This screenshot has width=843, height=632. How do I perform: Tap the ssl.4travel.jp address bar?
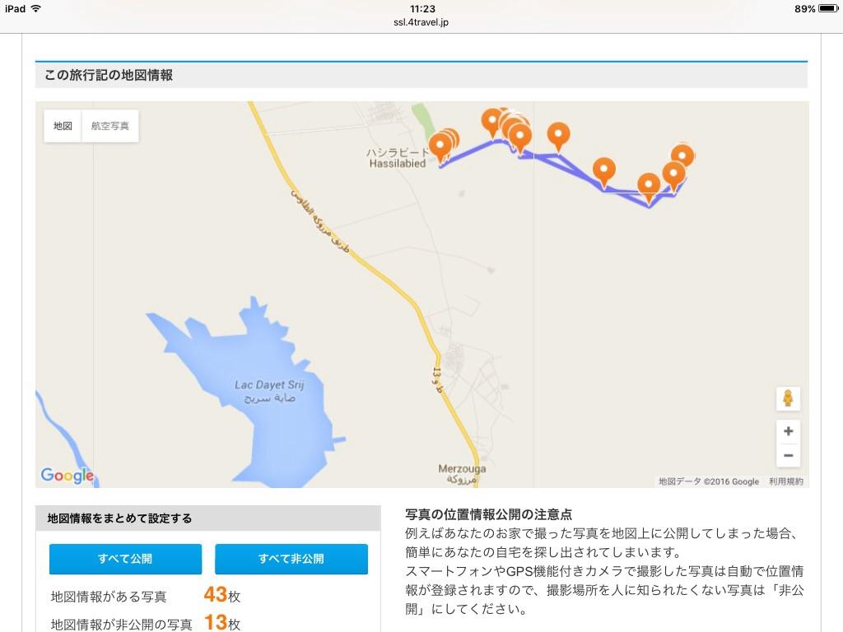(x=421, y=22)
